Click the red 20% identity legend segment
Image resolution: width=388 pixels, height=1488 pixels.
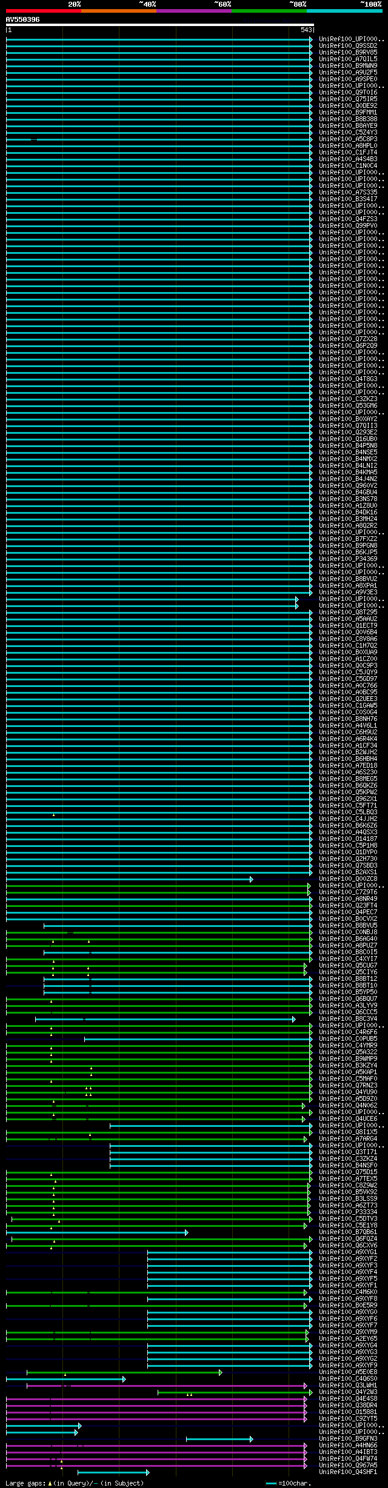(x=44, y=11)
